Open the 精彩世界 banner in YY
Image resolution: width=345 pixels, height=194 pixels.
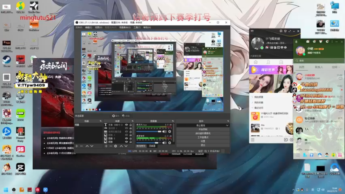[x=271, y=70]
